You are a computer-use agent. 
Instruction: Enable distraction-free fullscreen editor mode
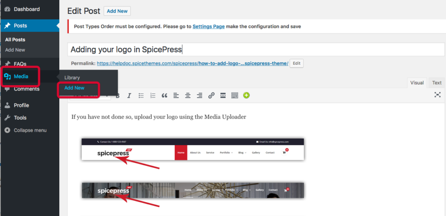437,95
